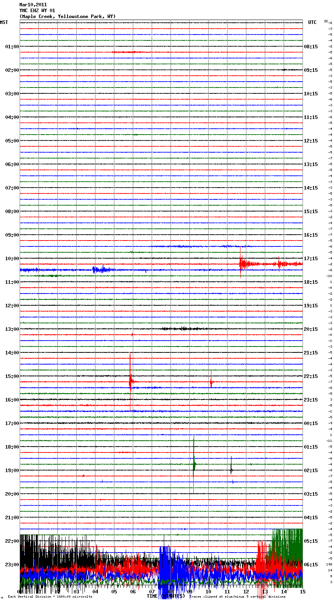Click the 12:15 UTC time label
Viewport: 334px width, 602px height.
pyautogui.click(x=311, y=141)
